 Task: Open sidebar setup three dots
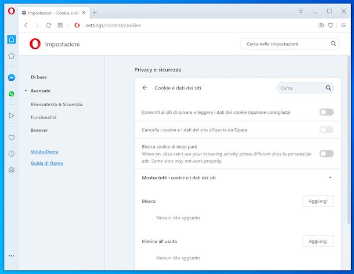click(x=12, y=255)
